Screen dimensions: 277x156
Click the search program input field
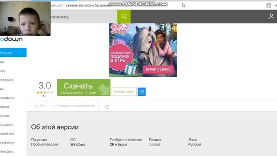coord(84,16)
